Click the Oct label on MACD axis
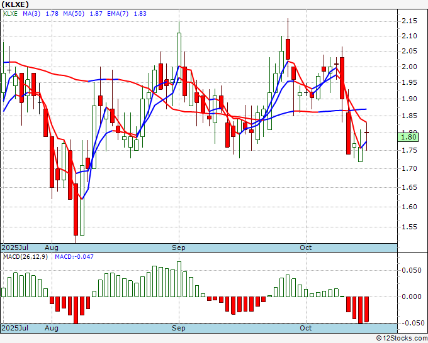428x343 pixels. tap(306, 328)
